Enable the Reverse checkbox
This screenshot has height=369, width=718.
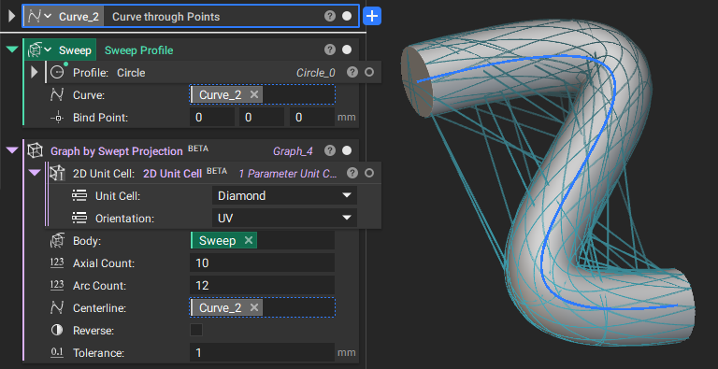tap(196, 330)
